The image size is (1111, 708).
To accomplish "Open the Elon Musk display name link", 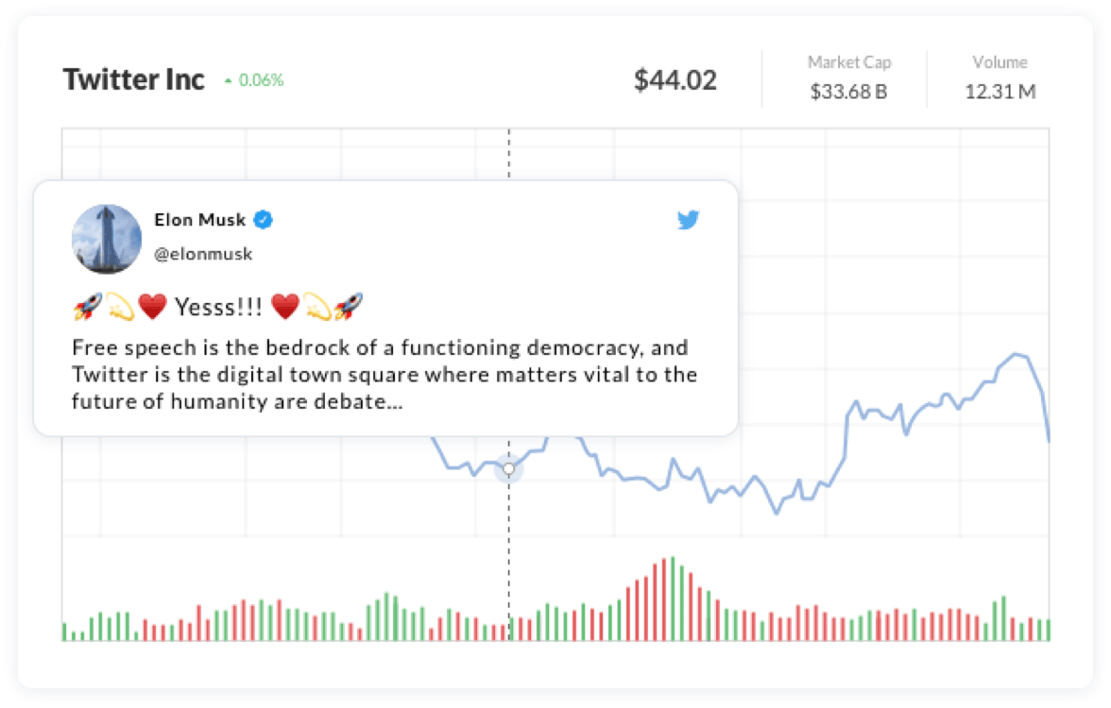I will coord(199,220).
